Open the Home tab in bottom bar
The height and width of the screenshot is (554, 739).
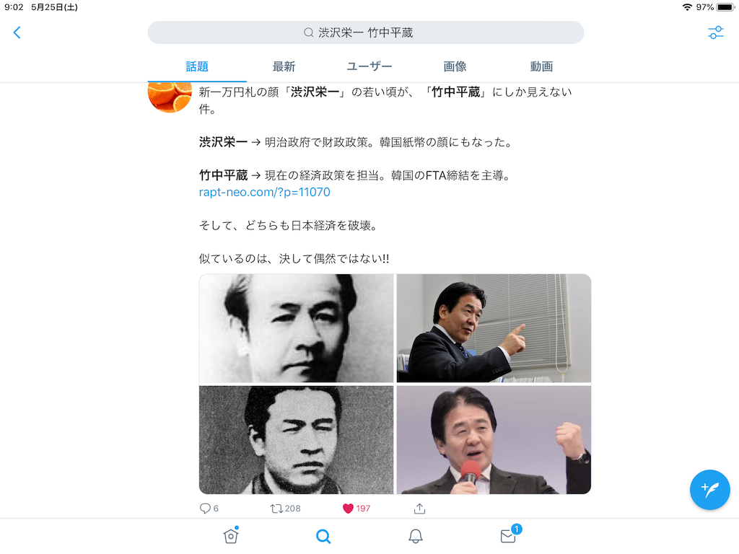coord(231,536)
